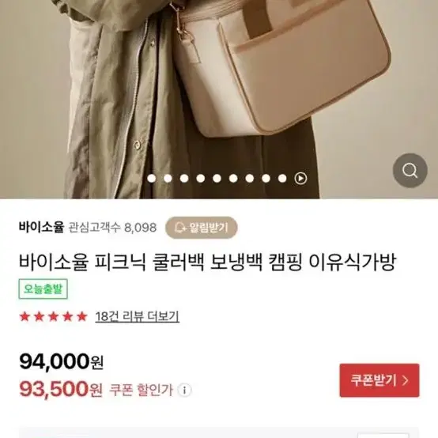The image size is (438, 438).
Task: Subscribe via 알림받기 button
Action: [x=202, y=228]
